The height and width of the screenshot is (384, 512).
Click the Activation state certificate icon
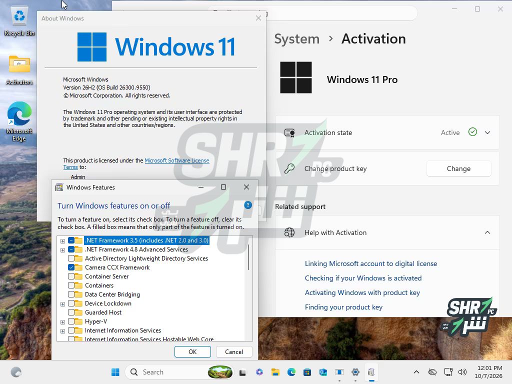tap(289, 132)
